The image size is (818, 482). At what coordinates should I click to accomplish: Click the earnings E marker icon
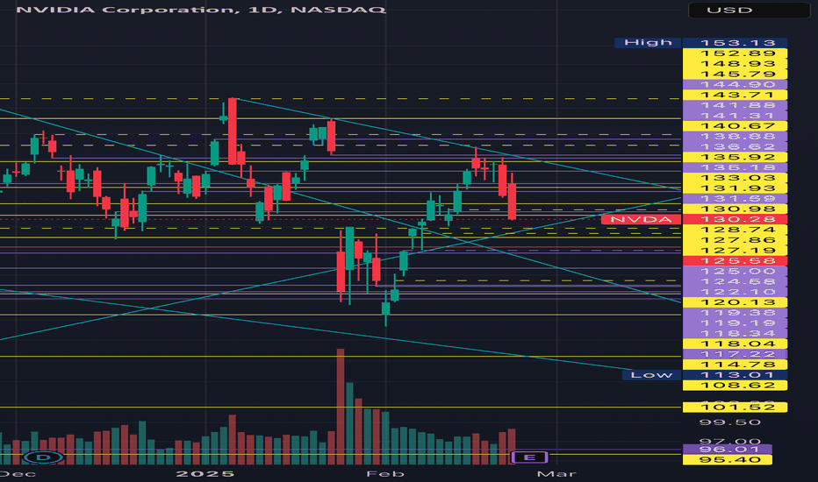click(529, 457)
